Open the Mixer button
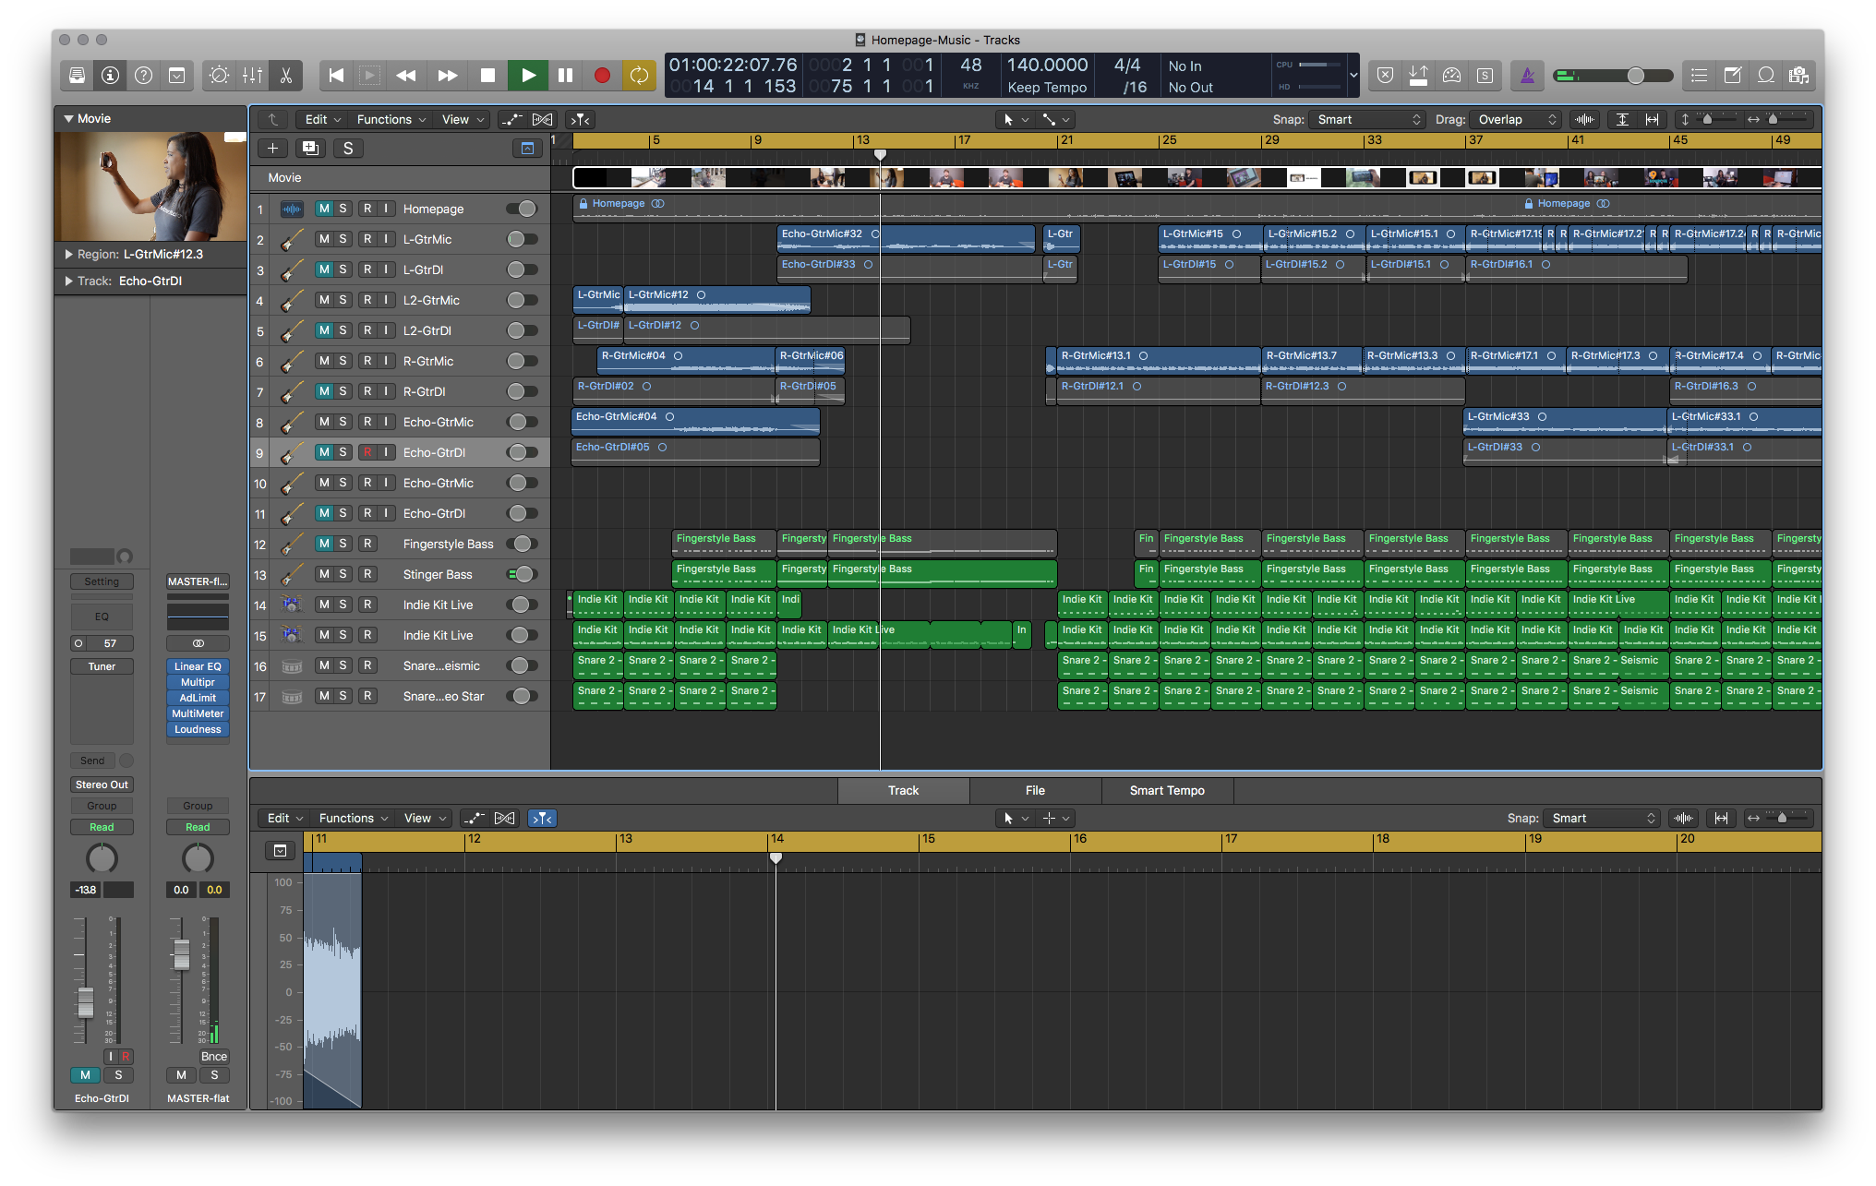 252,76
